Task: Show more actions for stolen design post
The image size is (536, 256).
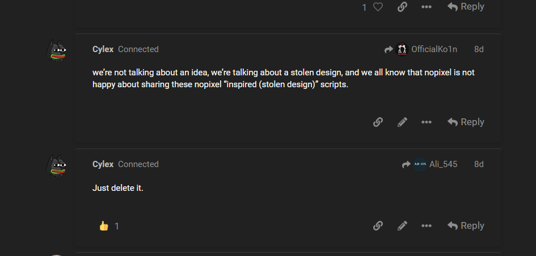Action: click(x=427, y=122)
